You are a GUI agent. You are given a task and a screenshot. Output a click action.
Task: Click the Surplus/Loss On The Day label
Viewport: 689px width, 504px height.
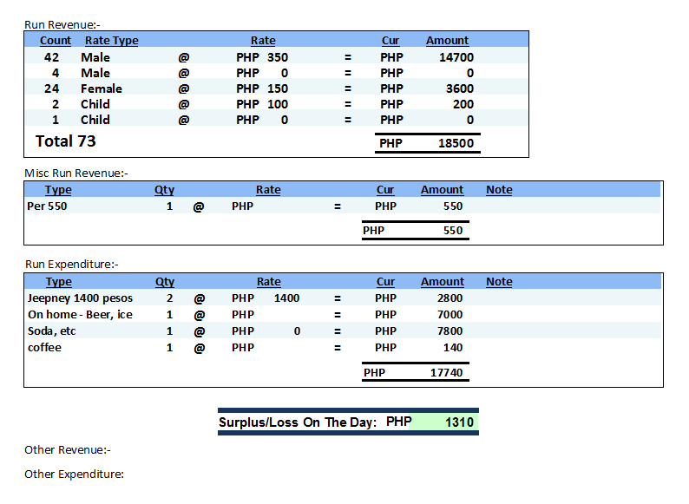point(297,422)
